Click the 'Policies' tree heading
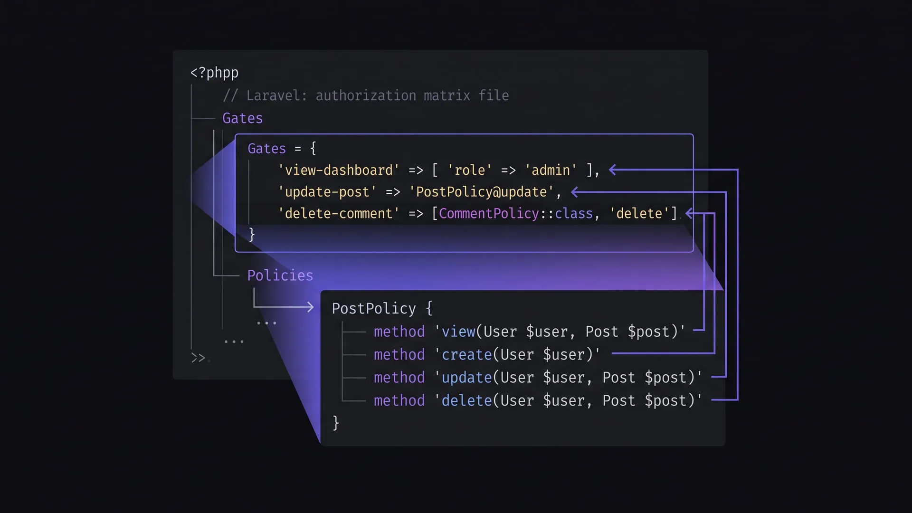912x513 pixels. 280,275
